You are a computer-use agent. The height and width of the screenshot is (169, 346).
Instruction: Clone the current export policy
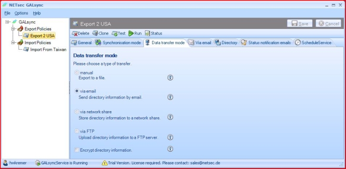[x=100, y=33]
